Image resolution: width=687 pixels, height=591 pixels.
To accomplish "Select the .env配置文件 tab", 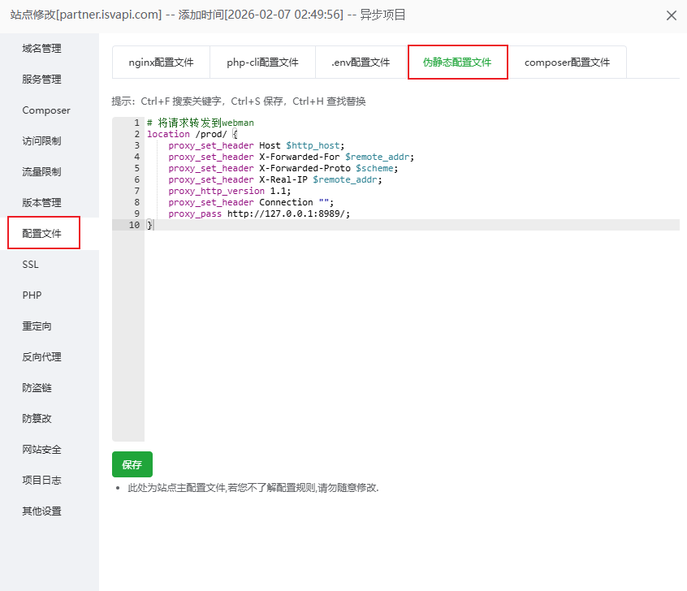I will (x=361, y=63).
